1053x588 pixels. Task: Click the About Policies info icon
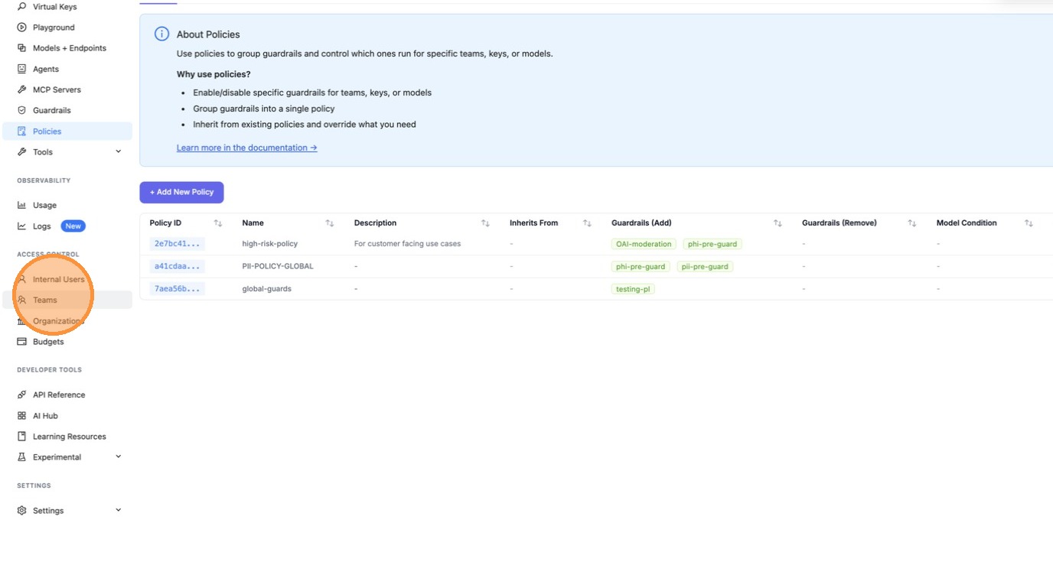coord(161,34)
